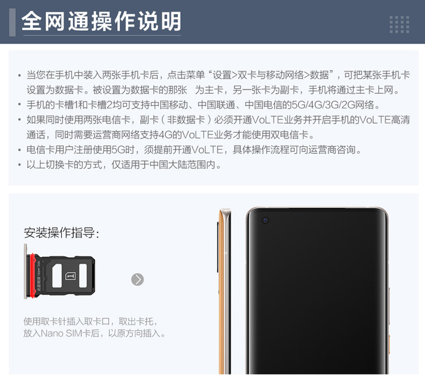The image size is (425, 382).
Task: Click the gray circular next-arrow icon
Action: pyautogui.click(x=137, y=280)
